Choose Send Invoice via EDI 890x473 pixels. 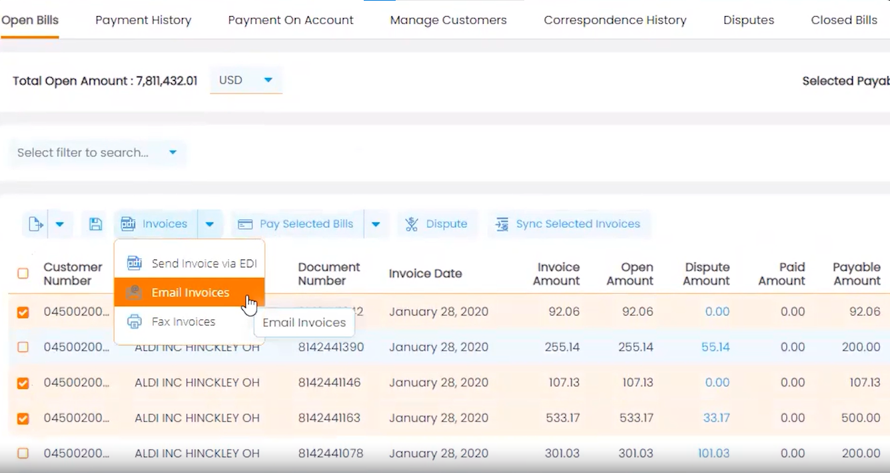[190, 263]
